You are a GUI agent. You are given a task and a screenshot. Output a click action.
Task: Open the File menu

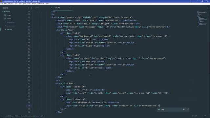(x=2, y=4)
